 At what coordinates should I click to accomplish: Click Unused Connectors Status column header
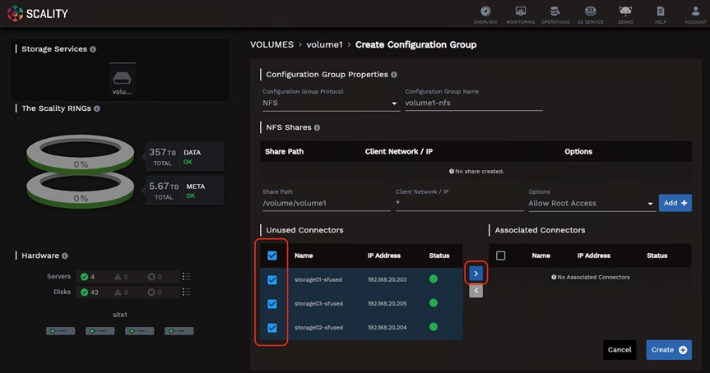point(439,256)
